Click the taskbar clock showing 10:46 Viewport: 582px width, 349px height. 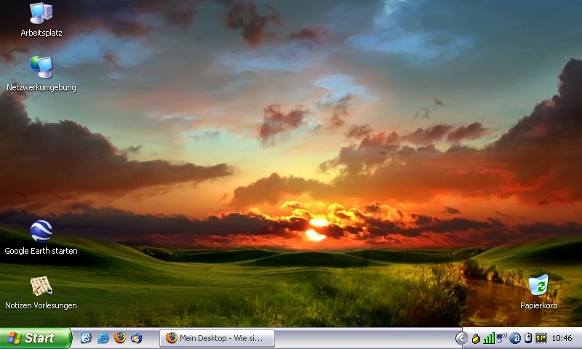(x=562, y=338)
